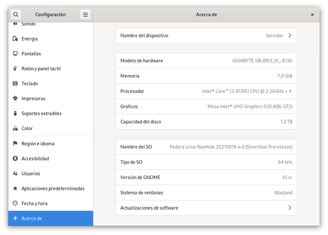
Task: Click the Wayland value
Action: click(x=283, y=192)
